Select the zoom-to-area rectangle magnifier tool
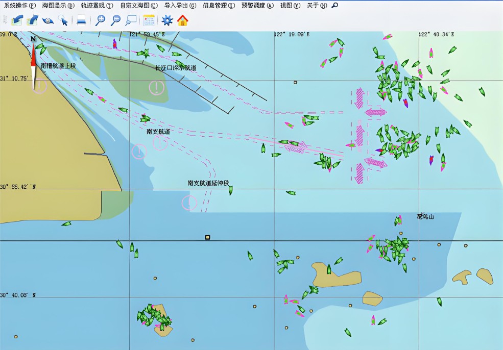Image resolution: width=503 pixels, height=350 pixels. tap(131, 20)
